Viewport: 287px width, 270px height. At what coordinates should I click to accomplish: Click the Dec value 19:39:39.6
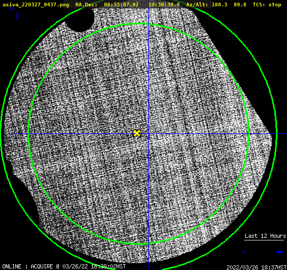pos(164,5)
